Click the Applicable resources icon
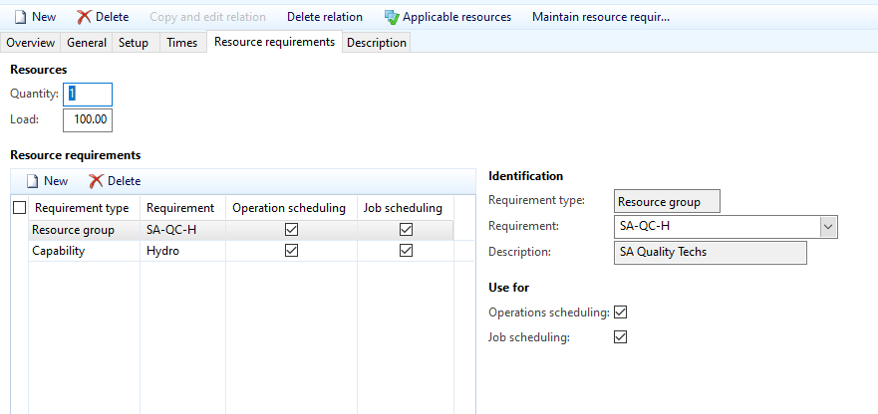878x414 pixels. pos(392,17)
